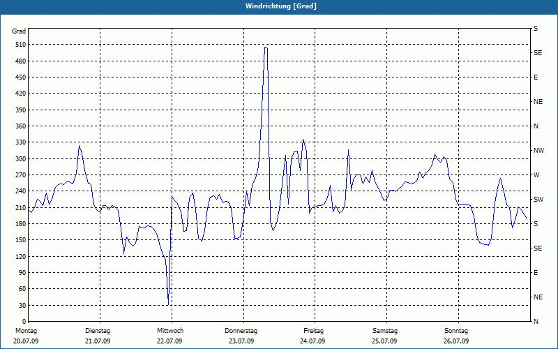This screenshot has height=349, width=558.
Task: Click the 'Grad' y-axis unit label
Action: point(19,31)
